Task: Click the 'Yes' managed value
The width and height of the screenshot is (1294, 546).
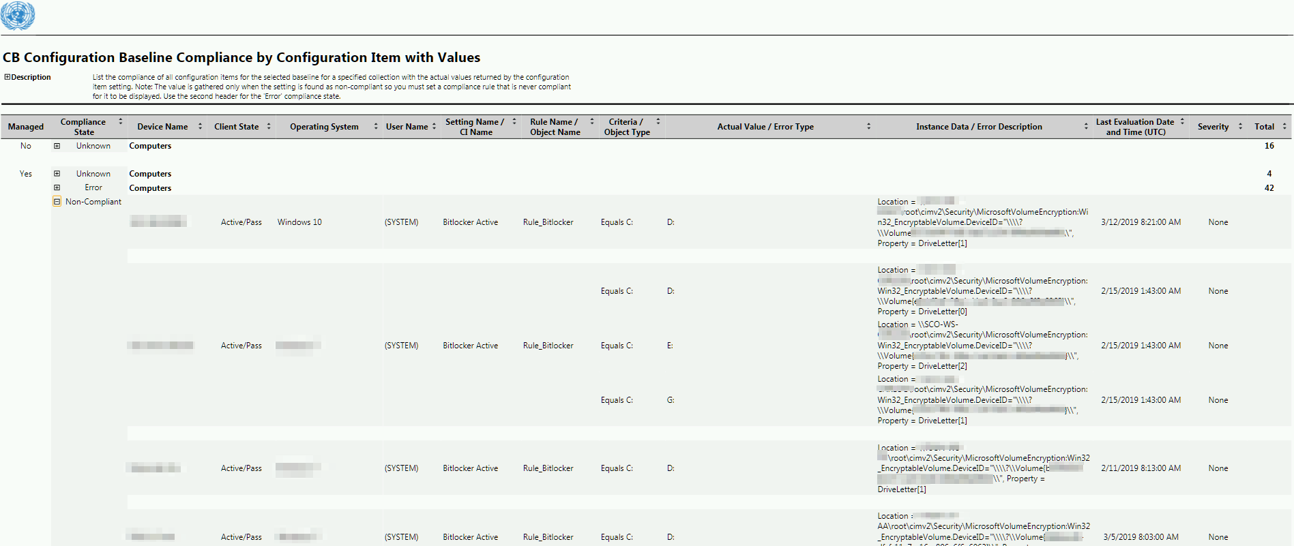Action: click(26, 174)
